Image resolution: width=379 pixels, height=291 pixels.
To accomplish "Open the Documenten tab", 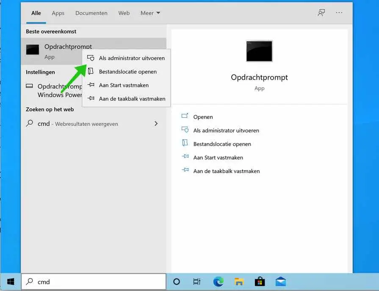I will pos(91,13).
